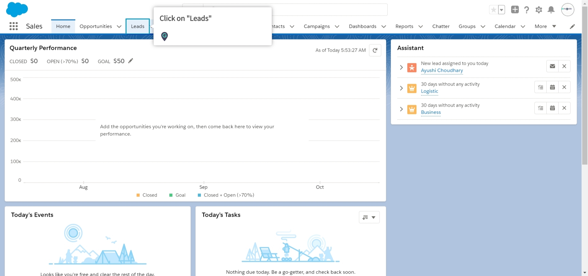
Task: Open the Reports tab dropdown chevron
Action: pos(420,27)
